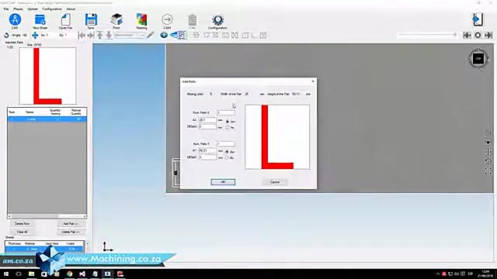Select first radio option for Y spacing
Screen dimensions: 497x279
[x=227, y=152]
